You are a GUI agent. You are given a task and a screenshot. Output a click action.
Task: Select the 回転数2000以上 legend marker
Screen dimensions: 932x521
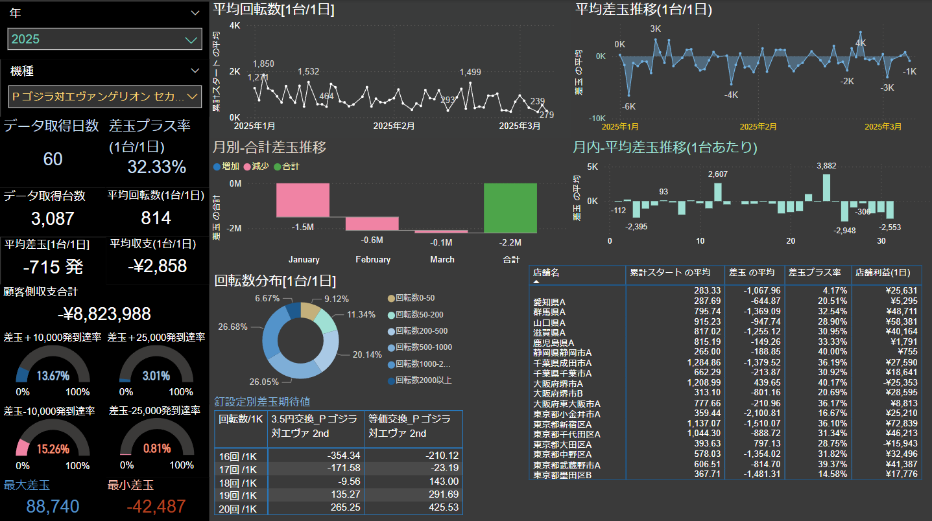pos(390,380)
